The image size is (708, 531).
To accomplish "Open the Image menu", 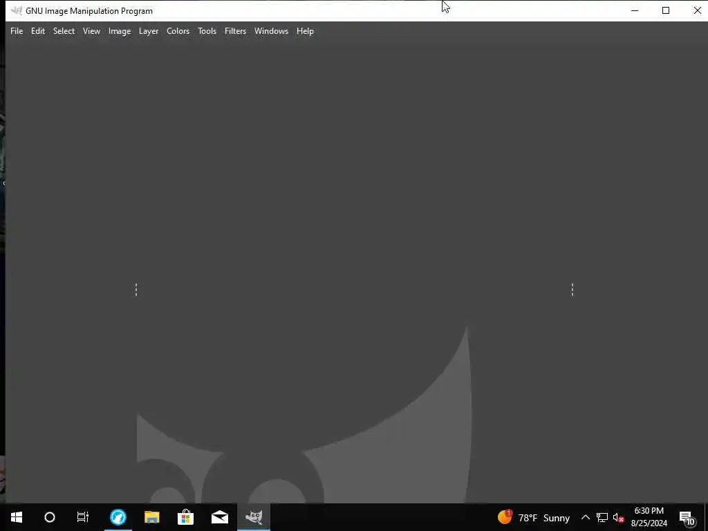I will [x=120, y=31].
